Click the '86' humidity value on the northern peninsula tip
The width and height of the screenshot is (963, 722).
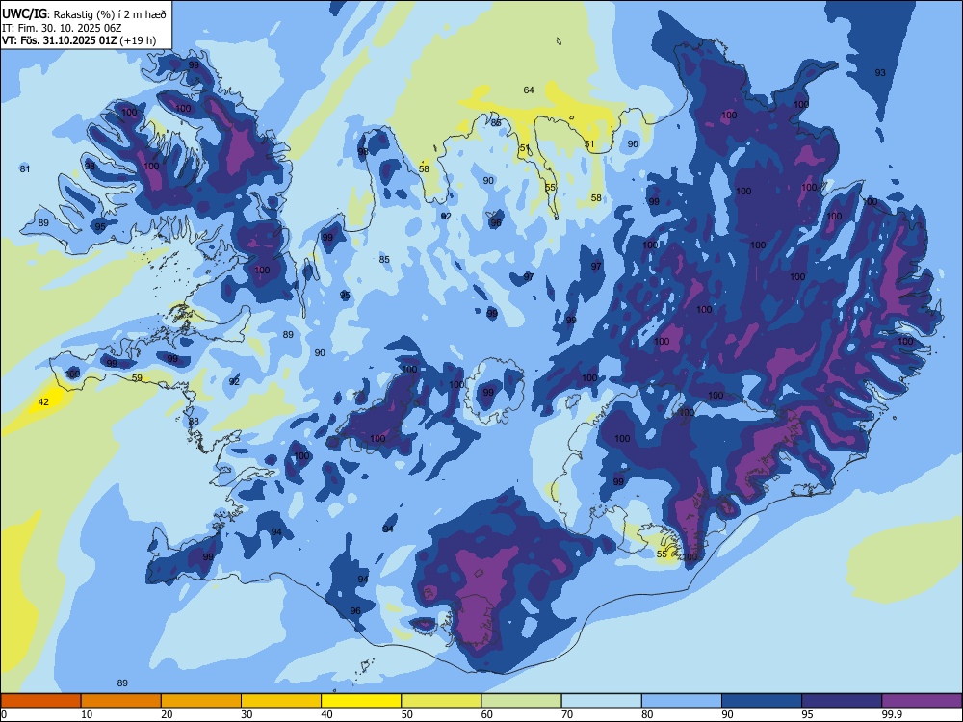(x=496, y=123)
